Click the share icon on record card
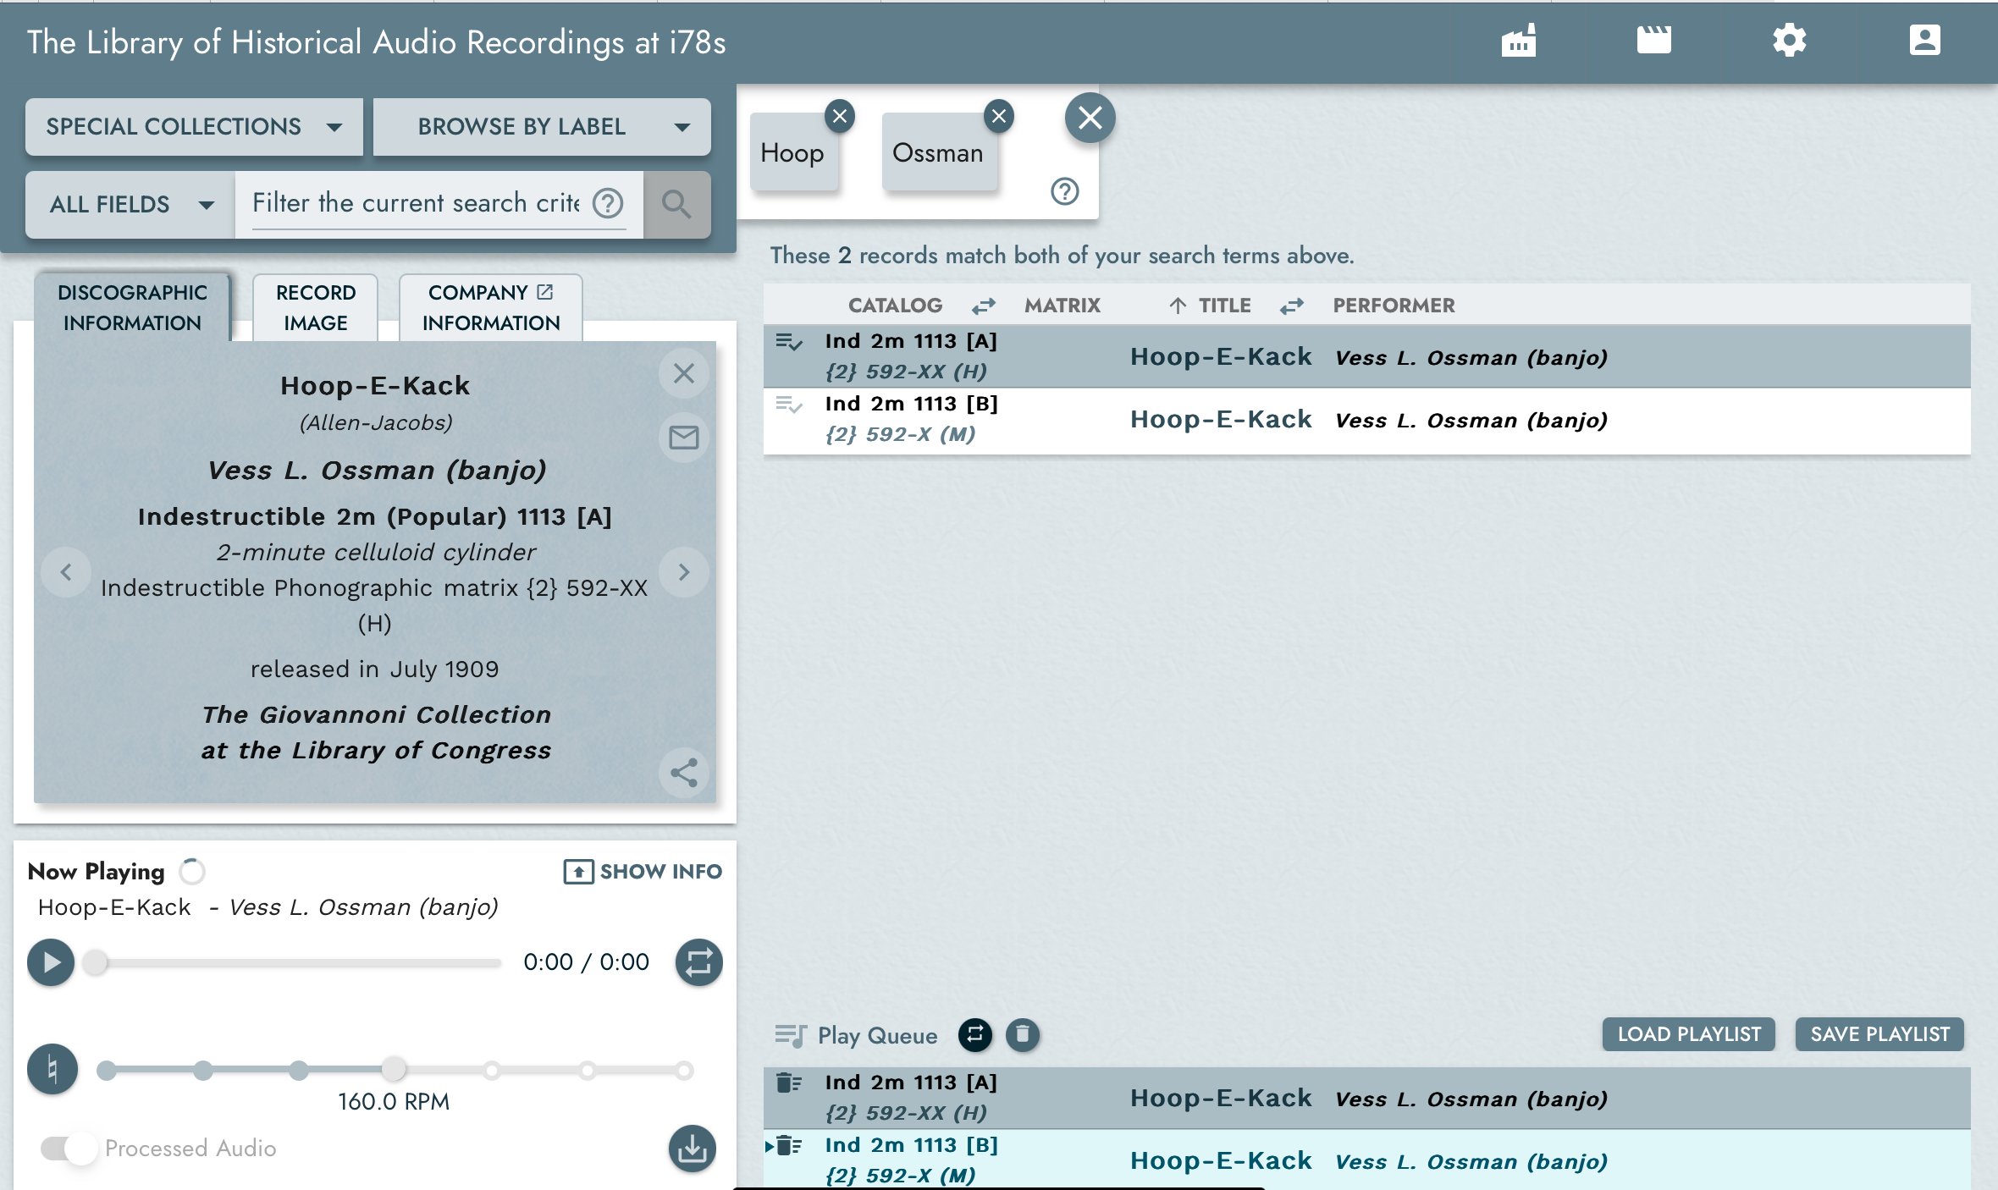This screenshot has width=1998, height=1190. coord(683,772)
